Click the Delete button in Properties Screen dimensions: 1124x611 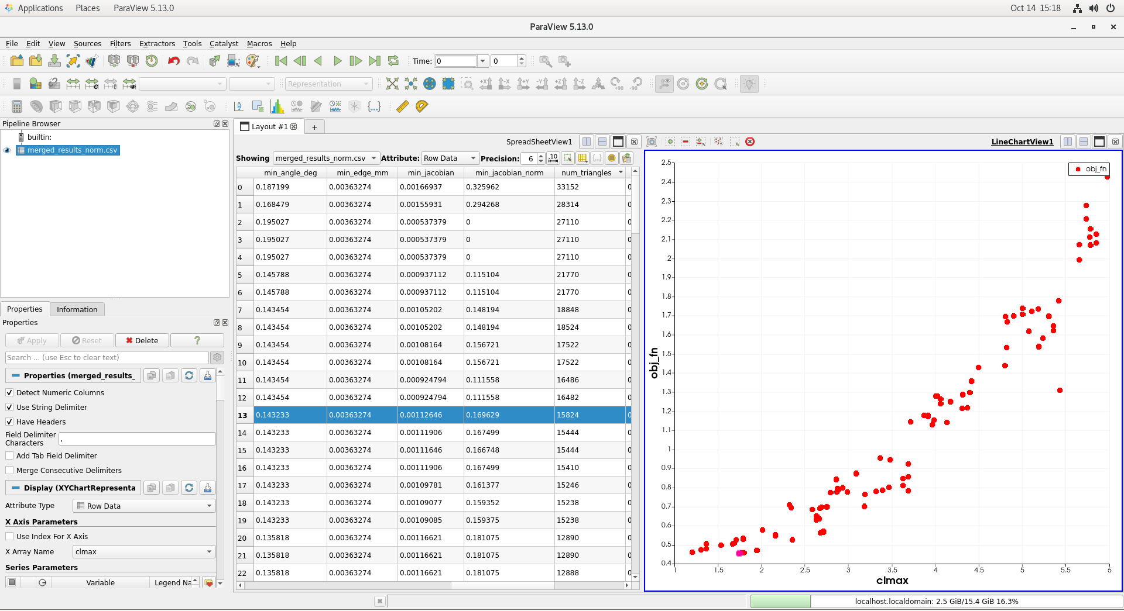tap(142, 341)
